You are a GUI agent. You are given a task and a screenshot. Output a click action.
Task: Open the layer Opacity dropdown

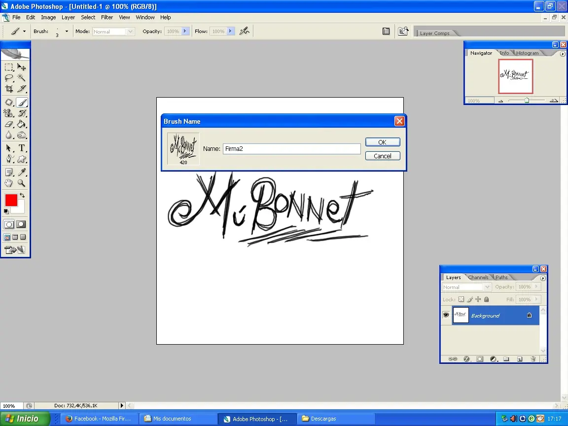[x=536, y=286]
